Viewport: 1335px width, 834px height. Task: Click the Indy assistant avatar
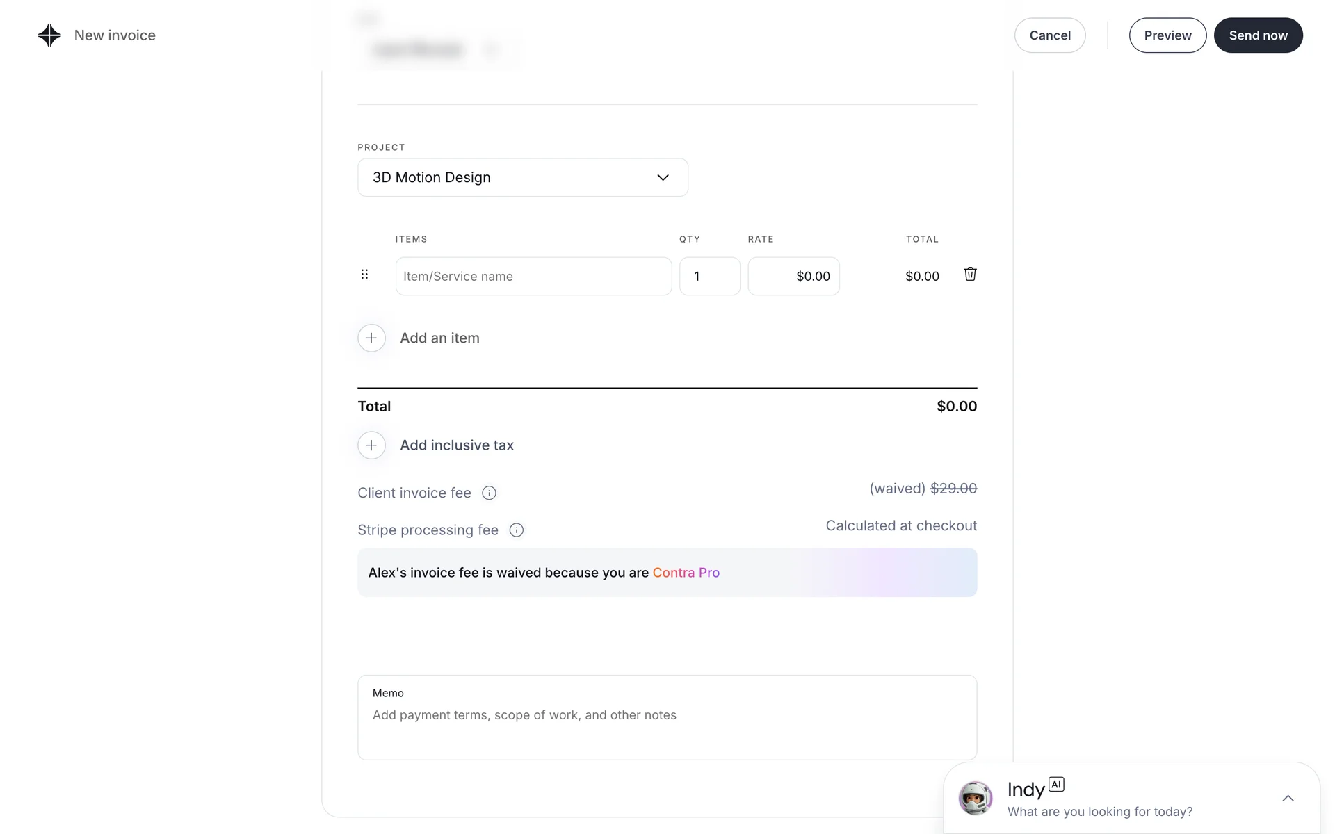point(975,798)
